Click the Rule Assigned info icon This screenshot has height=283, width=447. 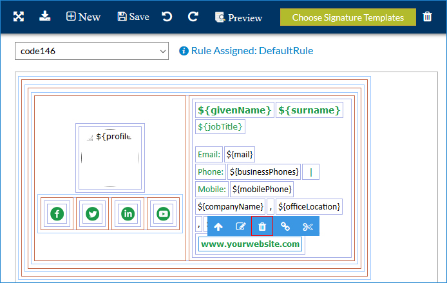coord(184,51)
